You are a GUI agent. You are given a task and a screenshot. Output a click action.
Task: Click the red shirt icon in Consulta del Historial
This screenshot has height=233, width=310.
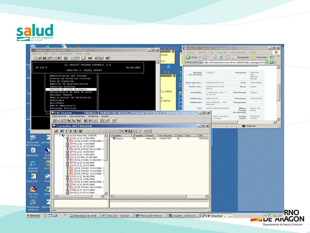[x=126, y=131]
